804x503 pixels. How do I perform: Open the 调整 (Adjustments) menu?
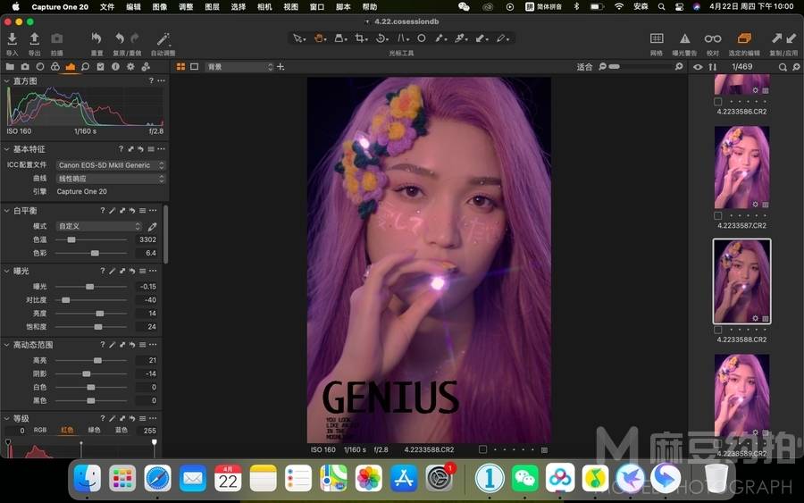tap(186, 6)
